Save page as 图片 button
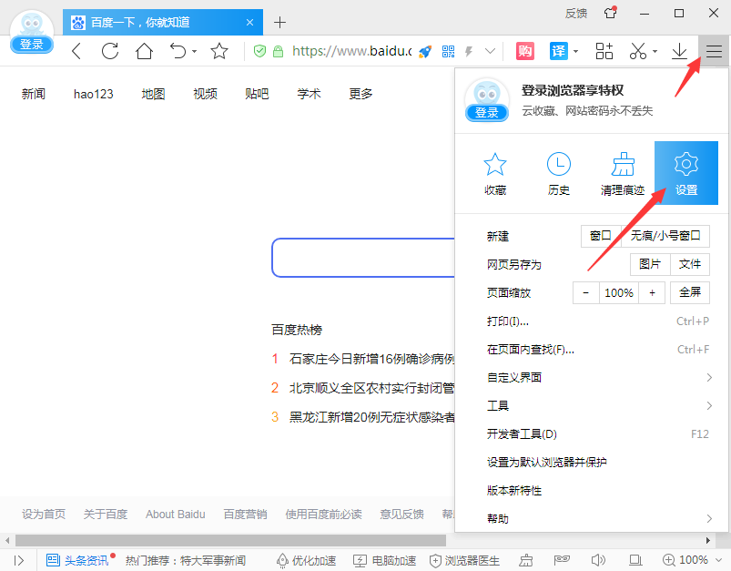 [x=650, y=264]
